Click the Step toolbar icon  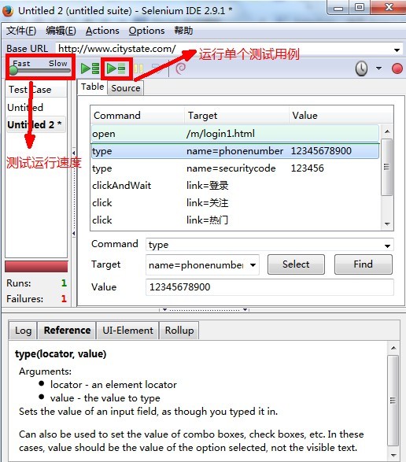pyautogui.click(x=156, y=68)
